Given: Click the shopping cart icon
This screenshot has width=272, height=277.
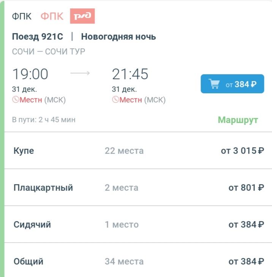Looking at the screenshot, I should [214, 84].
